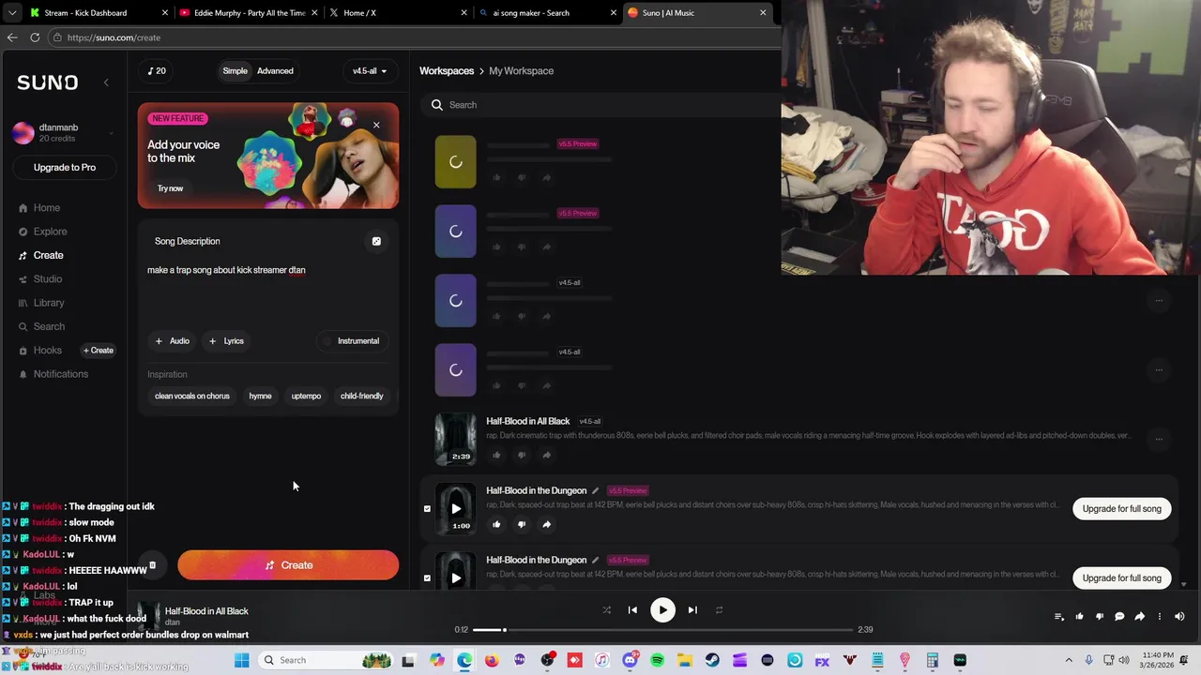Image resolution: width=1201 pixels, height=675 pixels.
Task: Toggle repeat in the player
Action: (x=719, y=609)
